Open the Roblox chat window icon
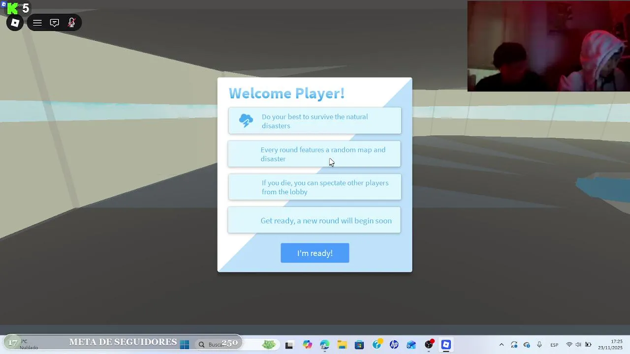Image resolution: width=630 pixels, height=354 pixels. click(55, 23)
